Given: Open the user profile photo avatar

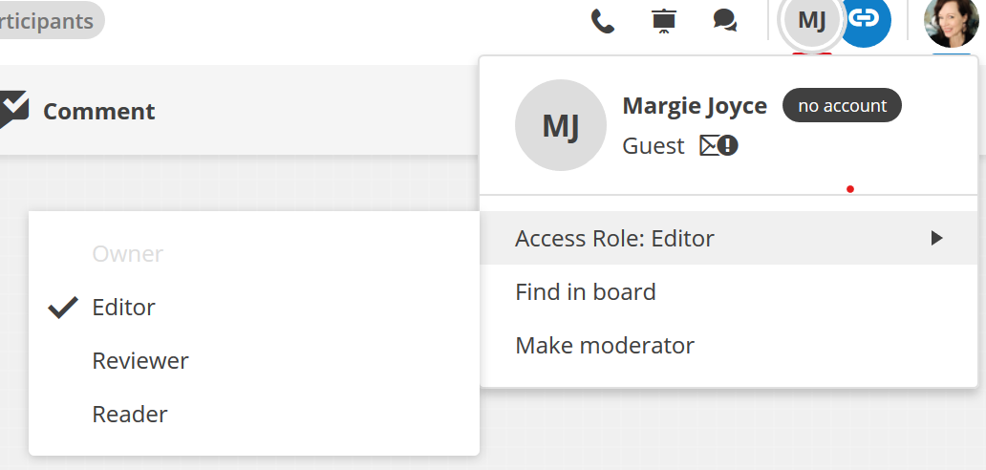Looking at the screenshot, I should coord(952,21).
